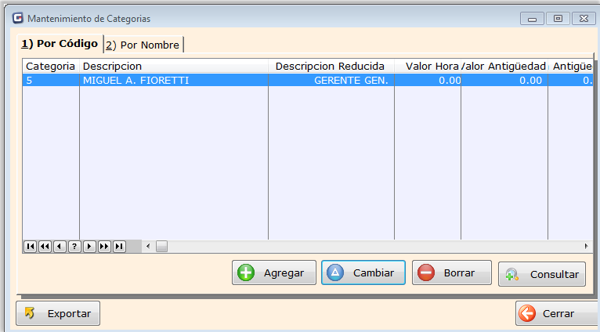Minimize the Mantenimiento de Categorias window
The height and width of the screenshot is (332, 600).
pyautogui.click(x=532, y=18)
